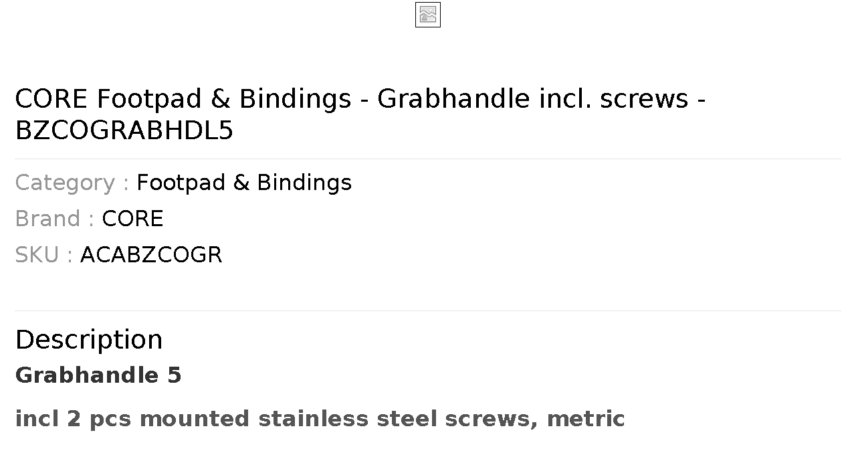Click the bold Grabhandle 5 text
Viewport: 856px width, 457px height.
tap(98, 375)
